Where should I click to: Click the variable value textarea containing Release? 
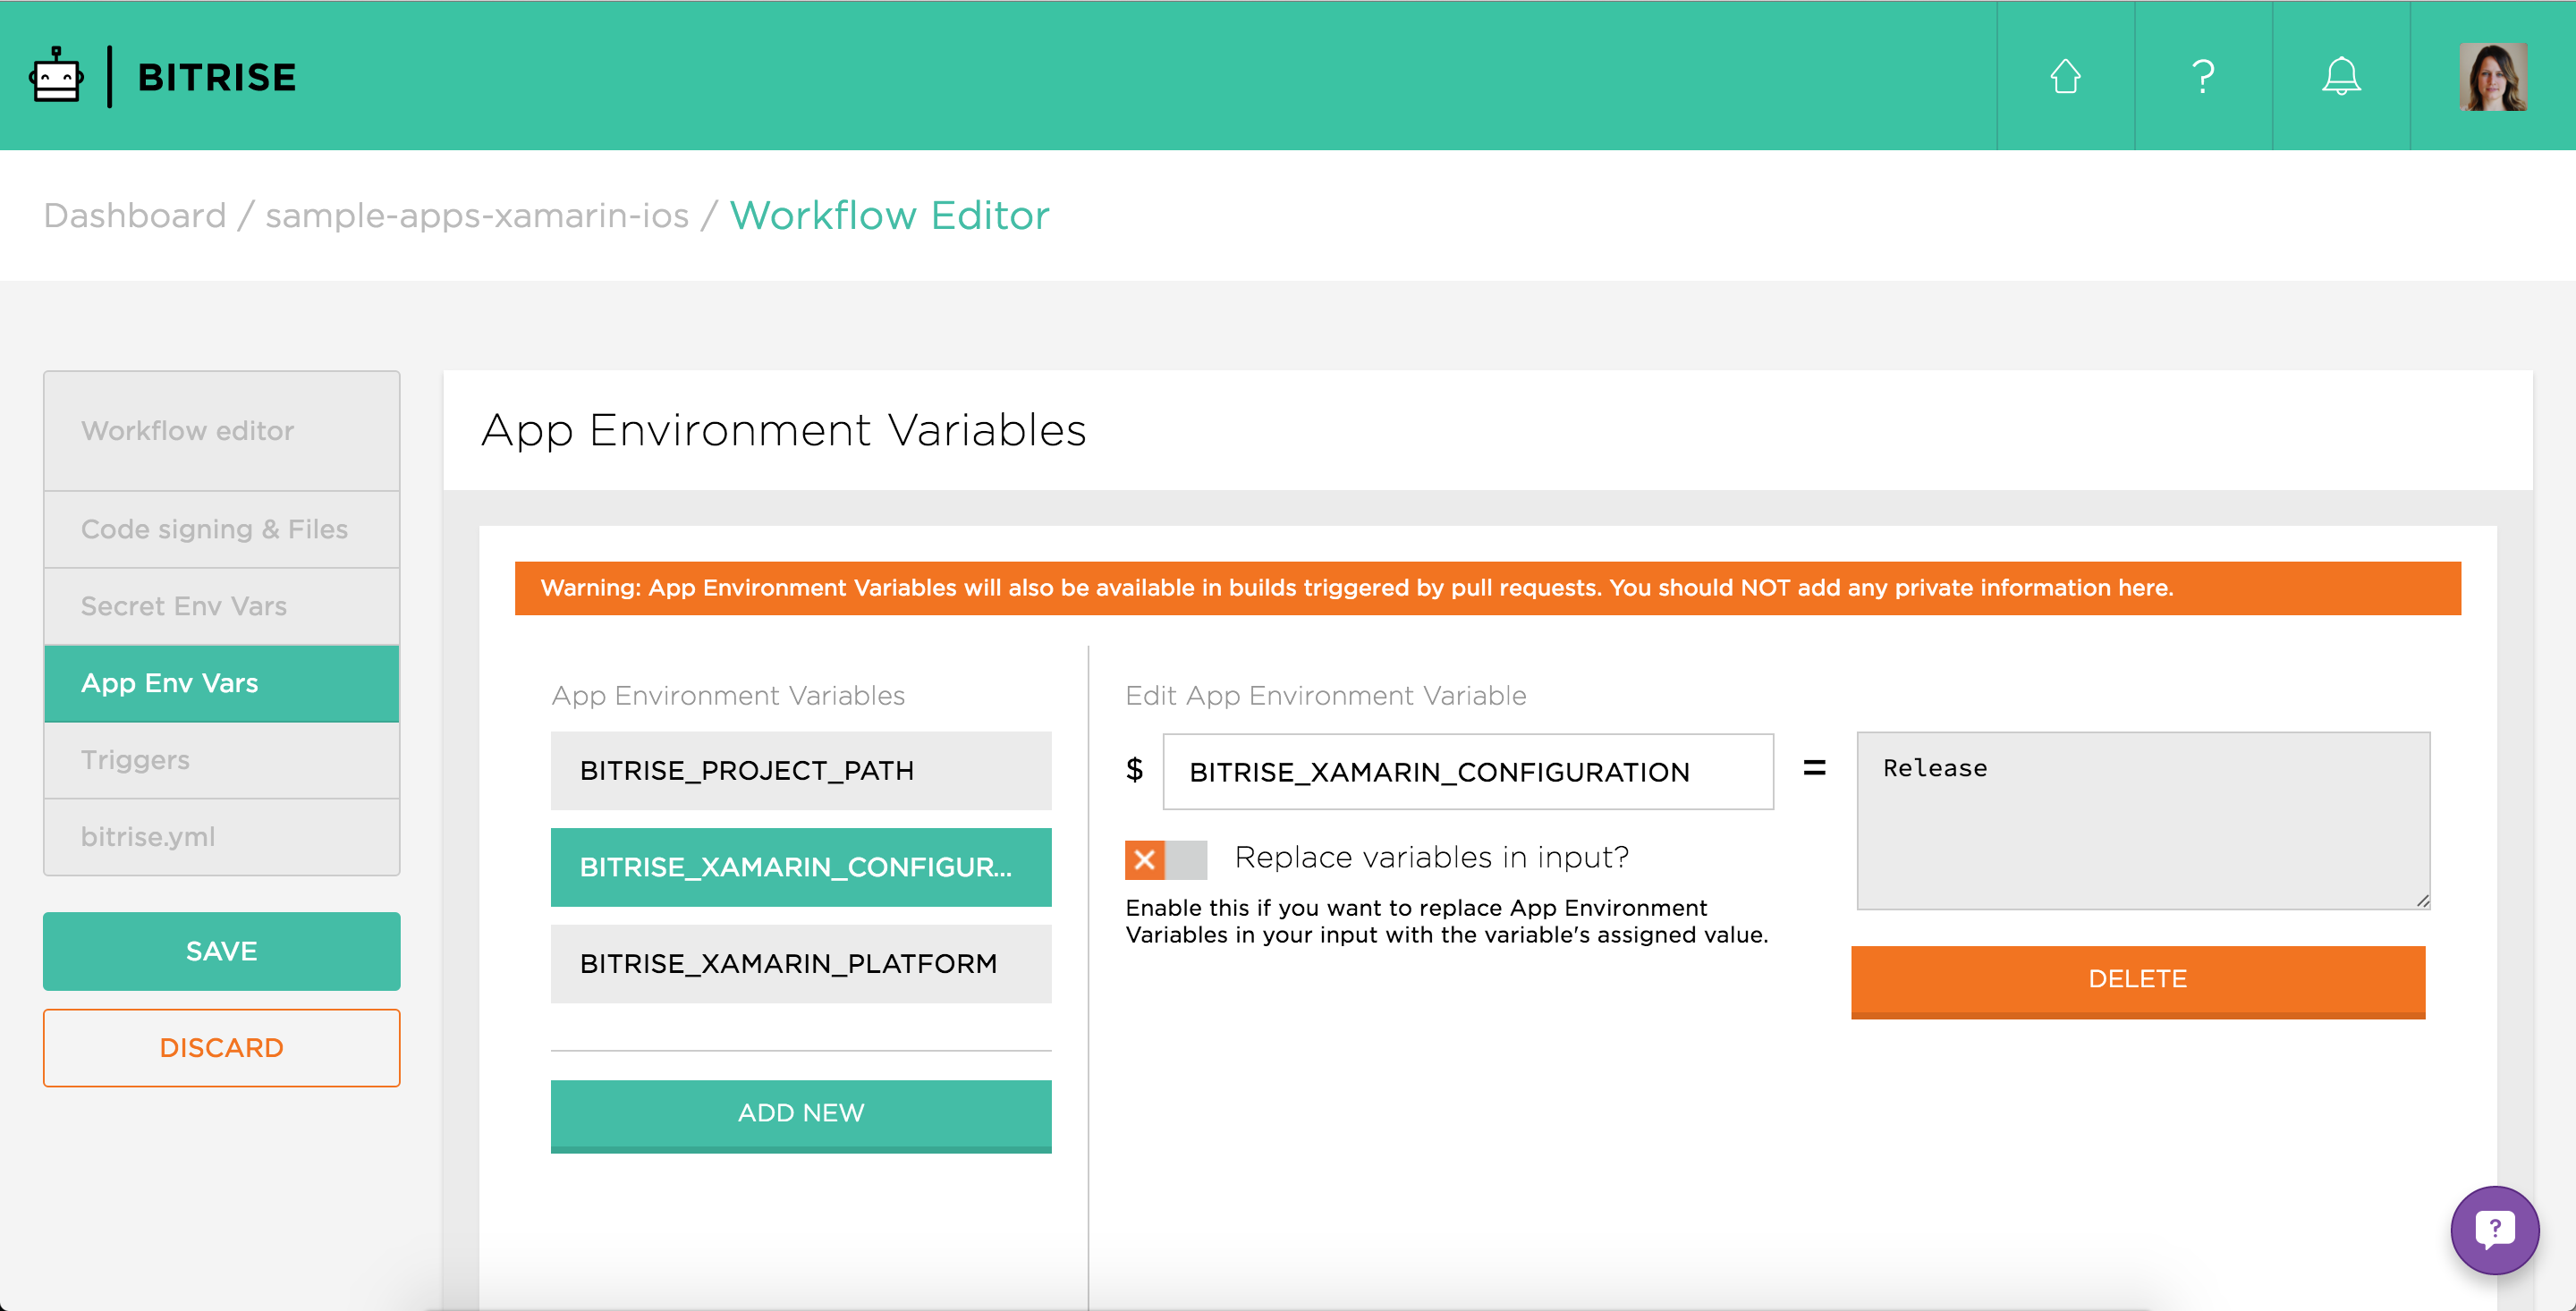(2143, 821)
